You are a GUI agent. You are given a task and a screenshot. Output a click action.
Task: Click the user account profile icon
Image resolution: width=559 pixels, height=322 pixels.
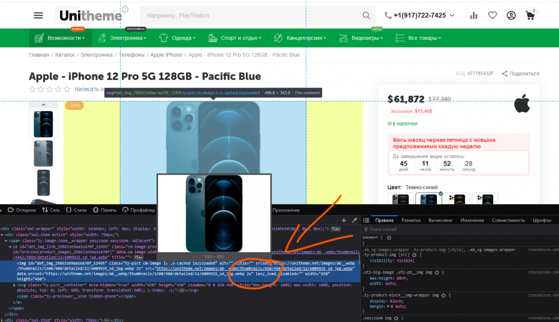511,16
